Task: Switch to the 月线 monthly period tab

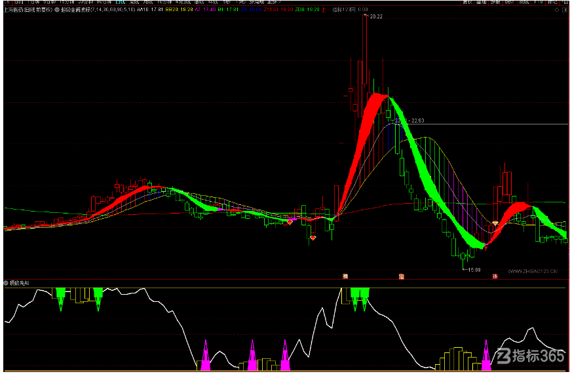Action: (148, 2)
